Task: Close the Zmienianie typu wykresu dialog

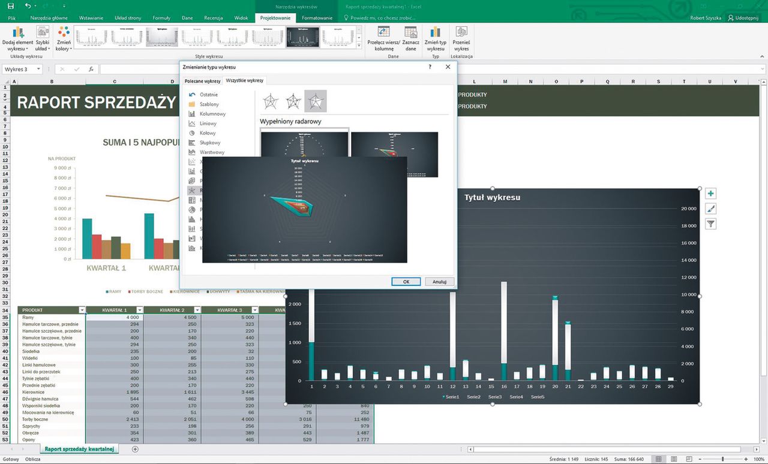Action: [x=448, y=67]
